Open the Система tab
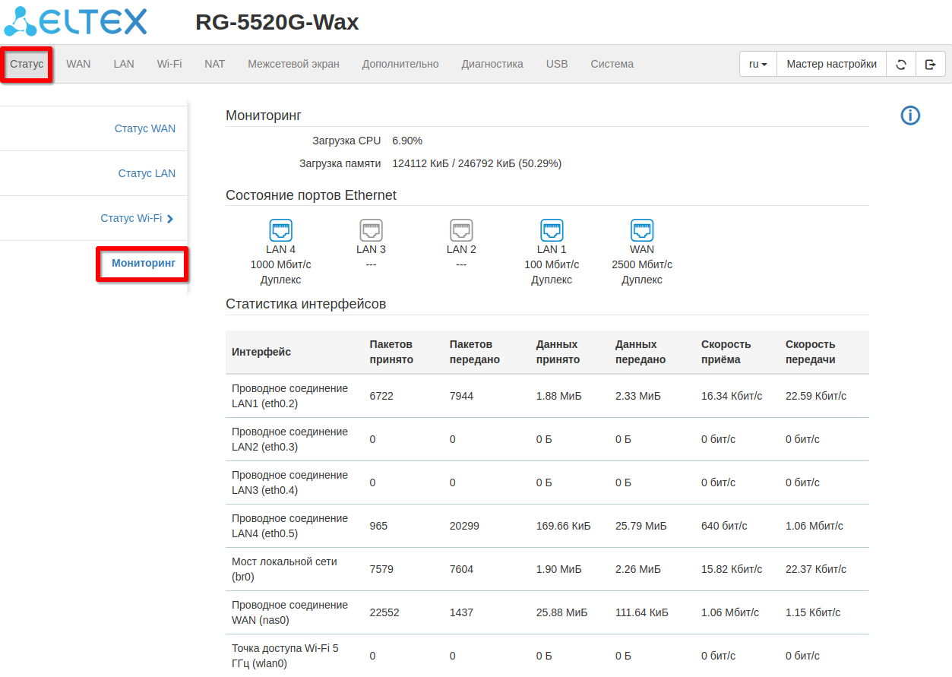Viewport: 952px width, 677px height. point(612,65)
